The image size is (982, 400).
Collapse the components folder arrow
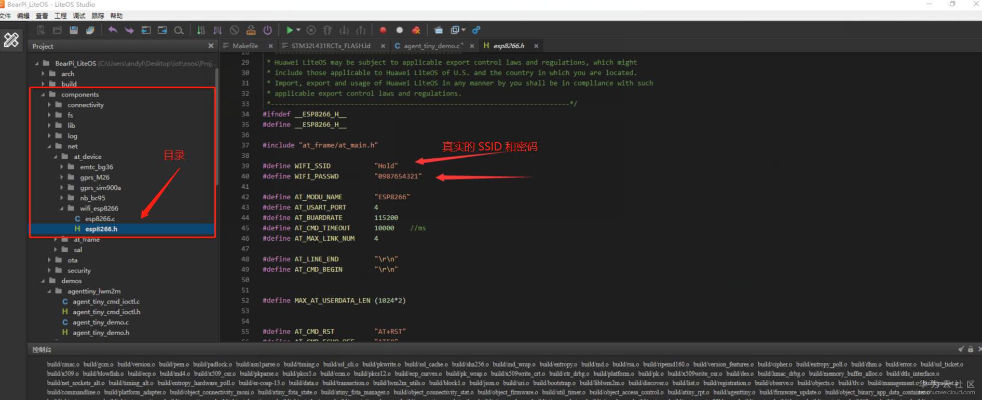tap(44, 94)
